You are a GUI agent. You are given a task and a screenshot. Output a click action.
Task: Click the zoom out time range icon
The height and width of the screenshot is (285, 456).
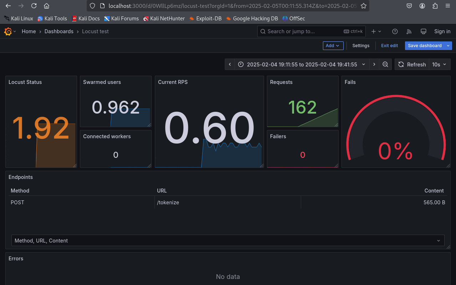point(385,64)
